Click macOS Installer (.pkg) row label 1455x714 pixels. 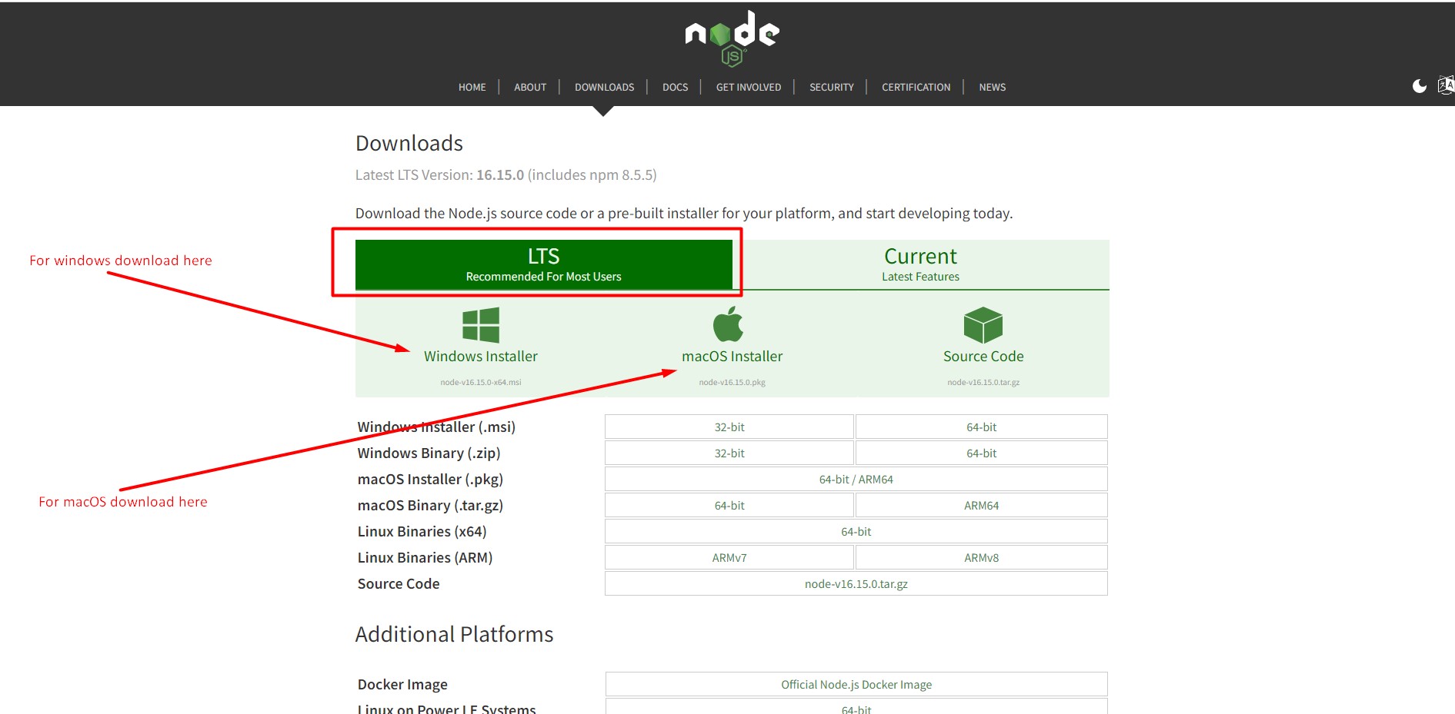(430, 479)
